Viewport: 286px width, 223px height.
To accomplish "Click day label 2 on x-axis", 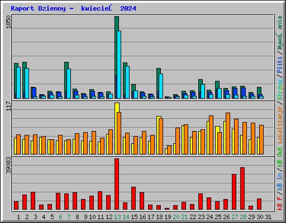I will click(27, 217).
